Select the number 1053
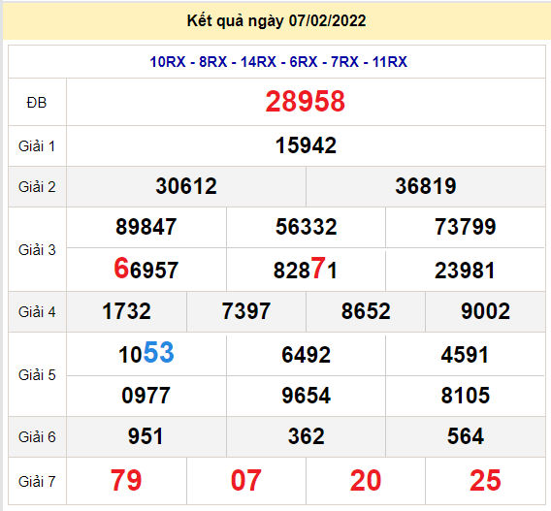Screen dimensions: 551x511 [x=146, y=353]
